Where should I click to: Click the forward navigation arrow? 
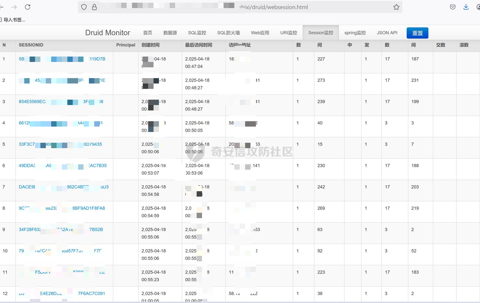point(14,7)
